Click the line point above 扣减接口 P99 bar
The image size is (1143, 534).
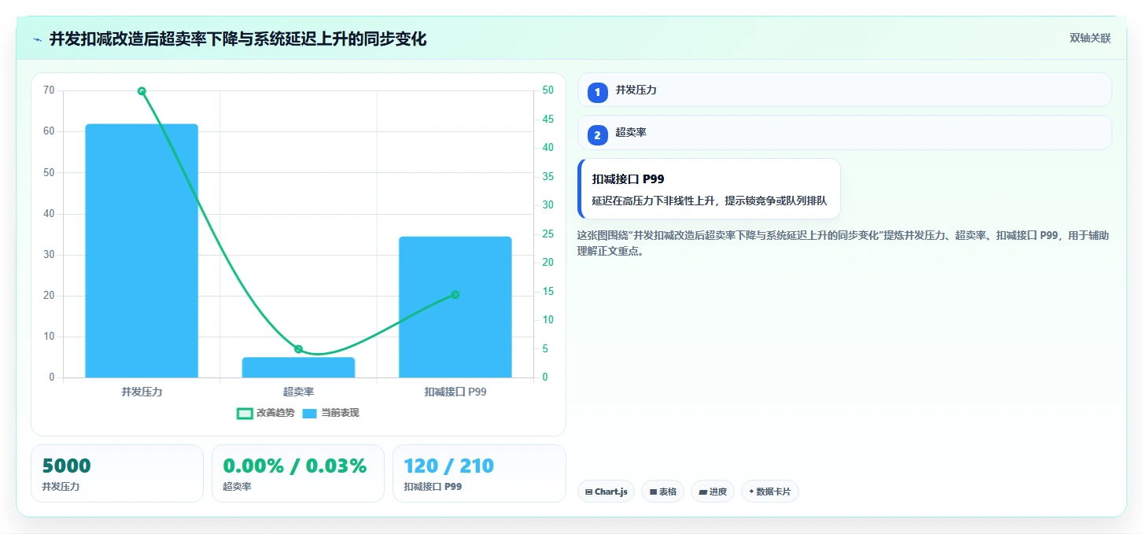455,295
